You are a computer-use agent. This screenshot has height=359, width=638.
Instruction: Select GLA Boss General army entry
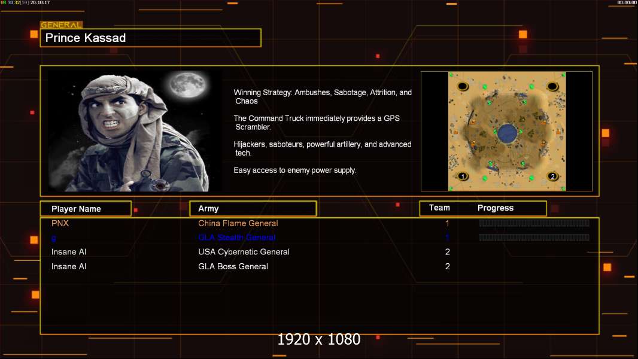point(233,266)
